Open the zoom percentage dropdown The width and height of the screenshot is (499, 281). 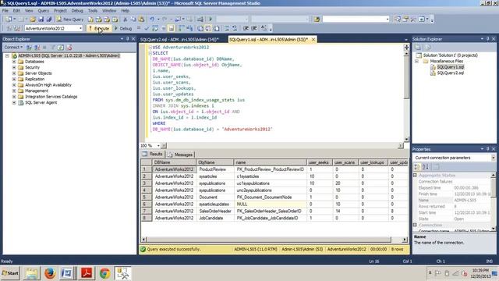158,146
